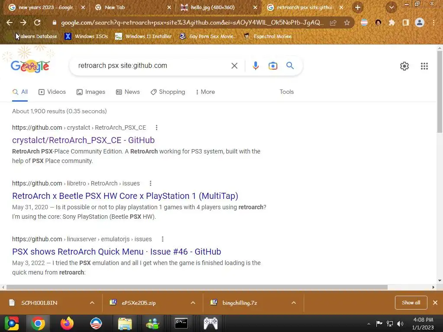Screen dimensions: 443x332
Task: Close the New Tab tab
Action: [169, 7]
